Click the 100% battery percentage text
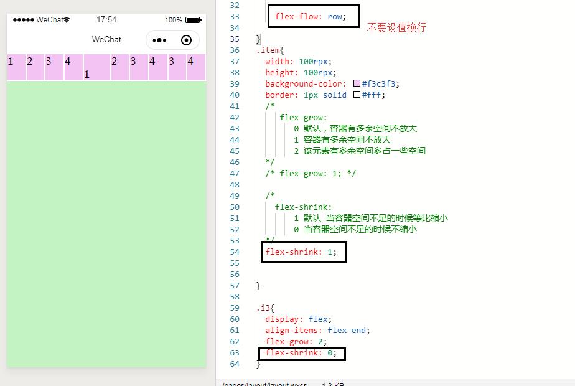 [x=174, y=20]
